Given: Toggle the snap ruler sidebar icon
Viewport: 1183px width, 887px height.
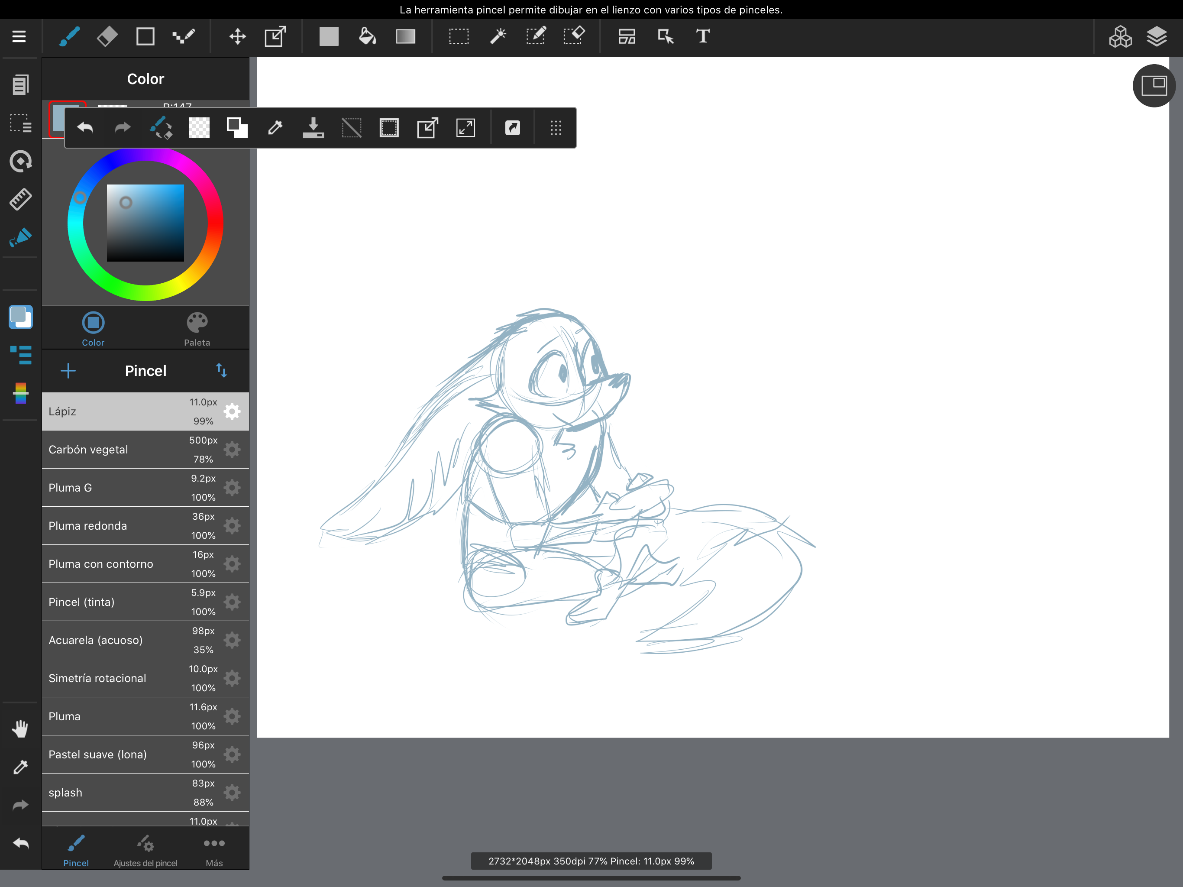Looking at the screenshot, I should pyautogui.click(x=20, y=199).
